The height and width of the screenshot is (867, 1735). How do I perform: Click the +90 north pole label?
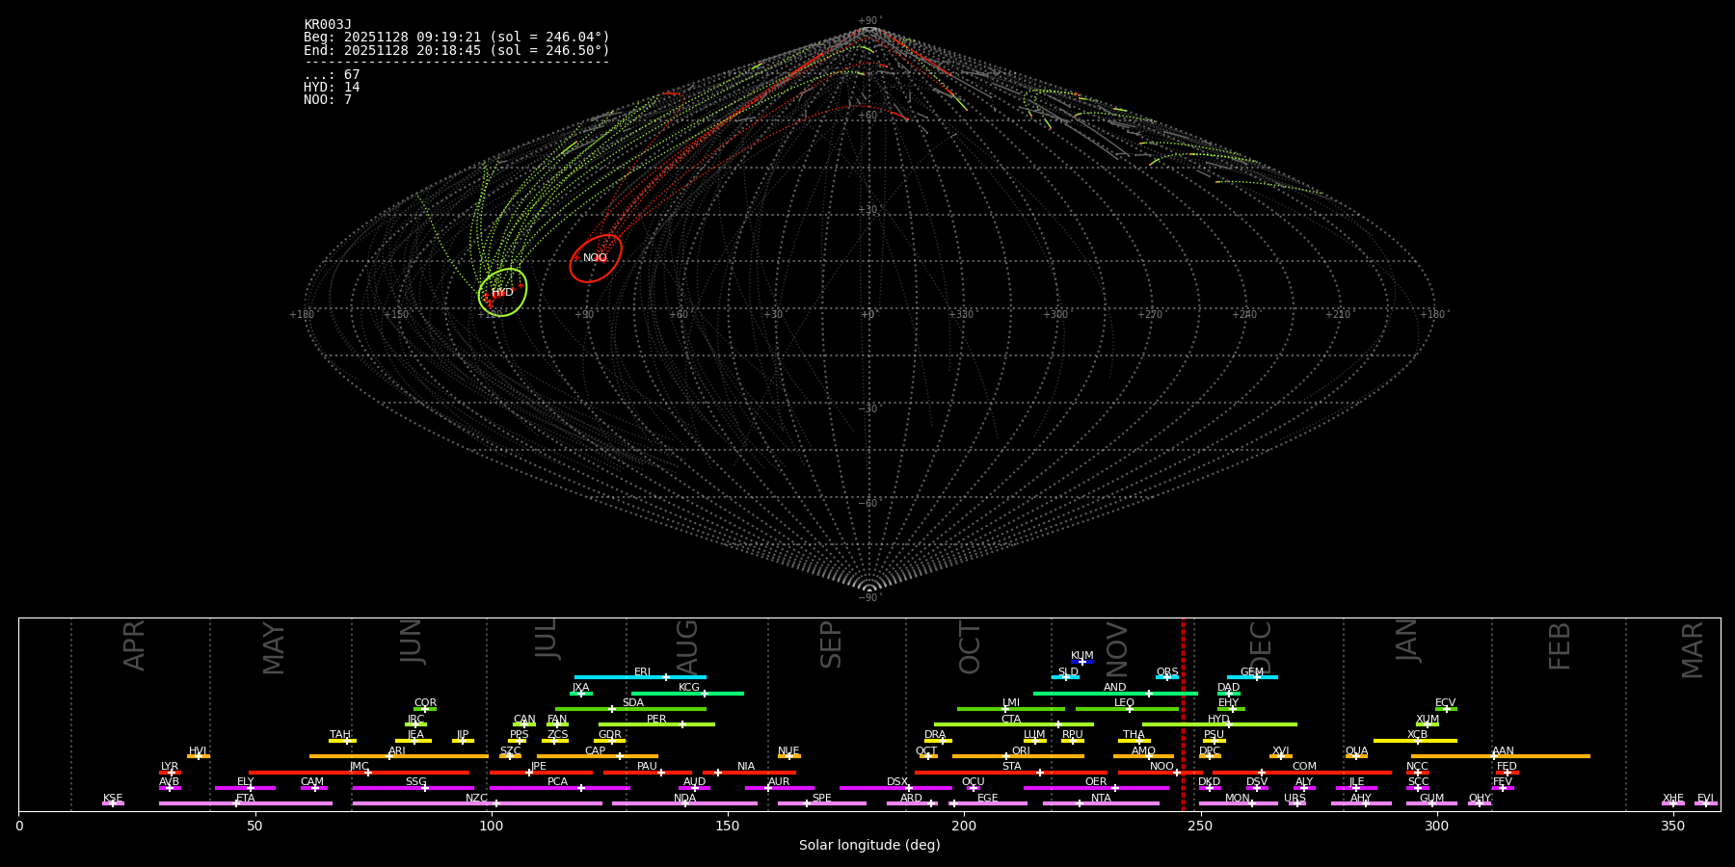click(x=868, y=20)
